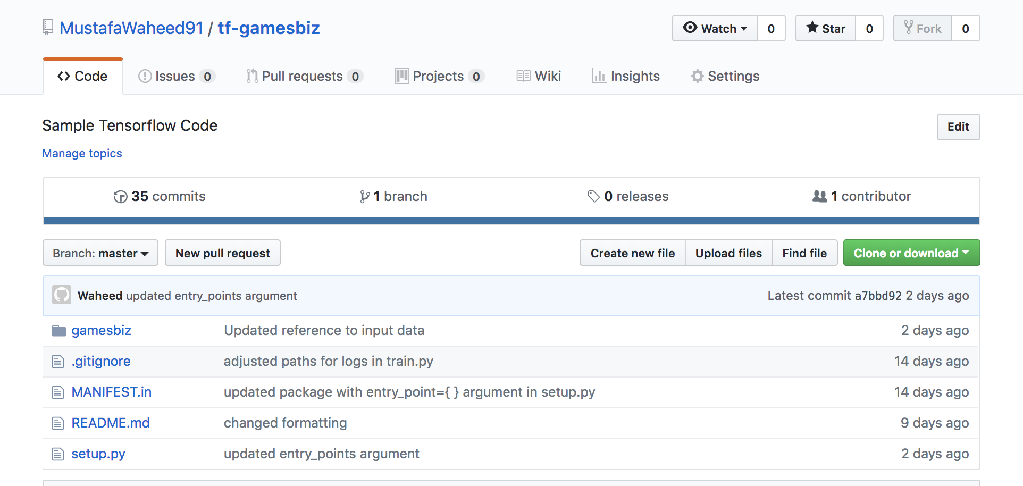
Task: Click the Wiki book icon
Action: 523,76
